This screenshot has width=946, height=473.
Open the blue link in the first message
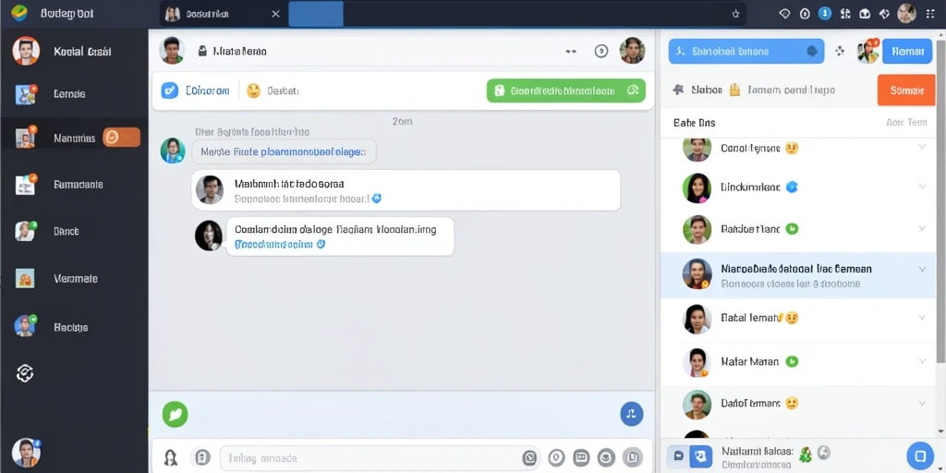pyautogui.click(x=313, y=152)
